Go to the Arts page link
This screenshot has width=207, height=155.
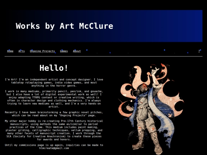(x=21, y=51)
